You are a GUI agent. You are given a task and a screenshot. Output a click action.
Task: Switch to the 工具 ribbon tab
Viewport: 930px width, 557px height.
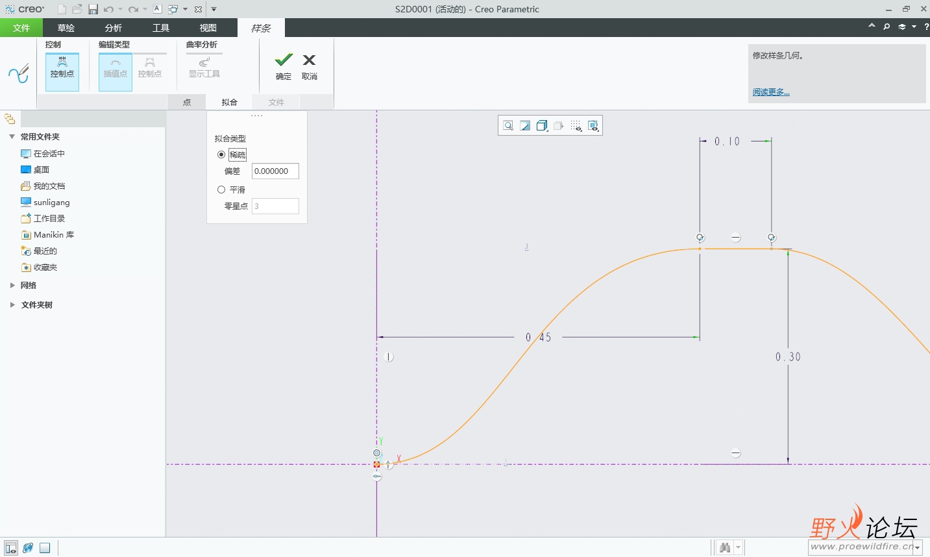(161, 28)
